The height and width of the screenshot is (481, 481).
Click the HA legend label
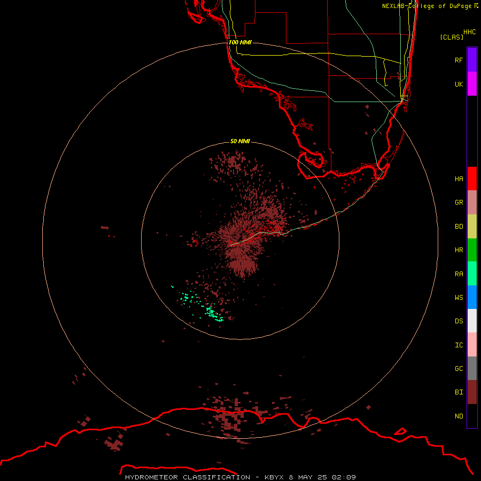tap(459, 179)
